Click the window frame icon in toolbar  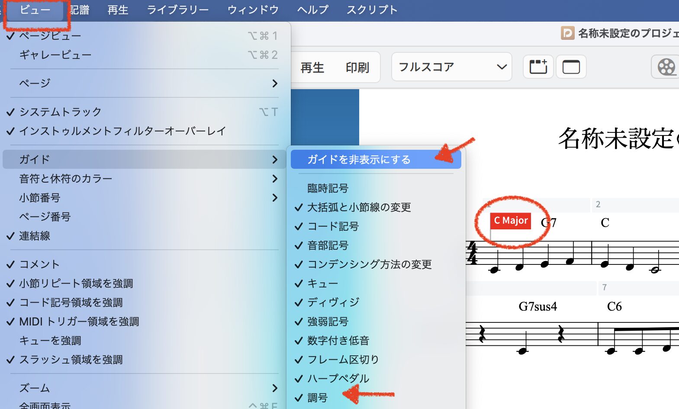(x=571, y=67)
